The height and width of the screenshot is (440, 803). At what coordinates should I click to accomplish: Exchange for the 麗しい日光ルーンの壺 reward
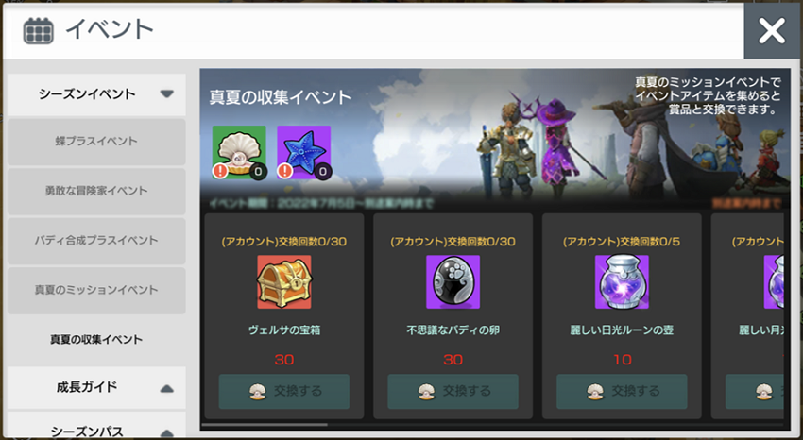tap(622, 392)
